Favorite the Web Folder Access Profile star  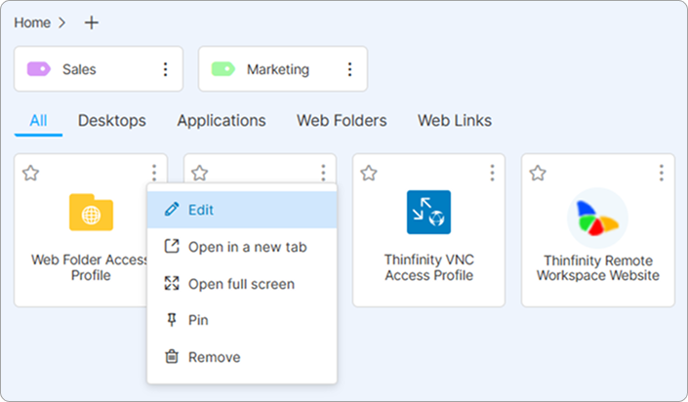(x=30, y=173)
